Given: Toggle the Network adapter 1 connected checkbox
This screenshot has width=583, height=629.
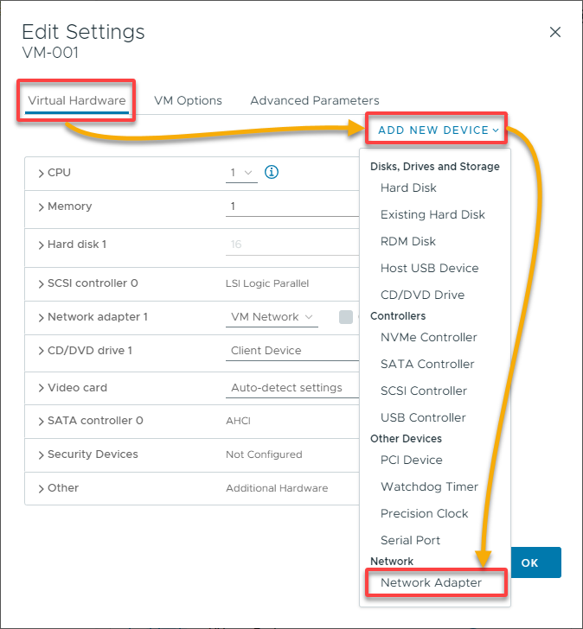Looking at the screenshot, I should pyautogui.click(x=346, y=317).
